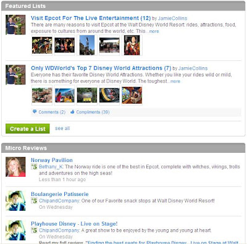Click the +5 rating icon on Playhouse Disney

pyautogui.click(x=34, y=230)
